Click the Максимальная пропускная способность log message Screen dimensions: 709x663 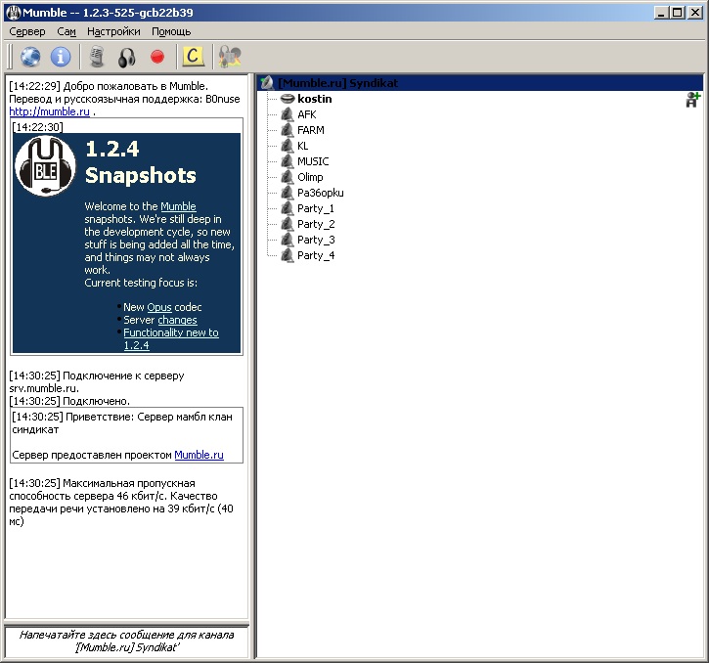[121, 503]
